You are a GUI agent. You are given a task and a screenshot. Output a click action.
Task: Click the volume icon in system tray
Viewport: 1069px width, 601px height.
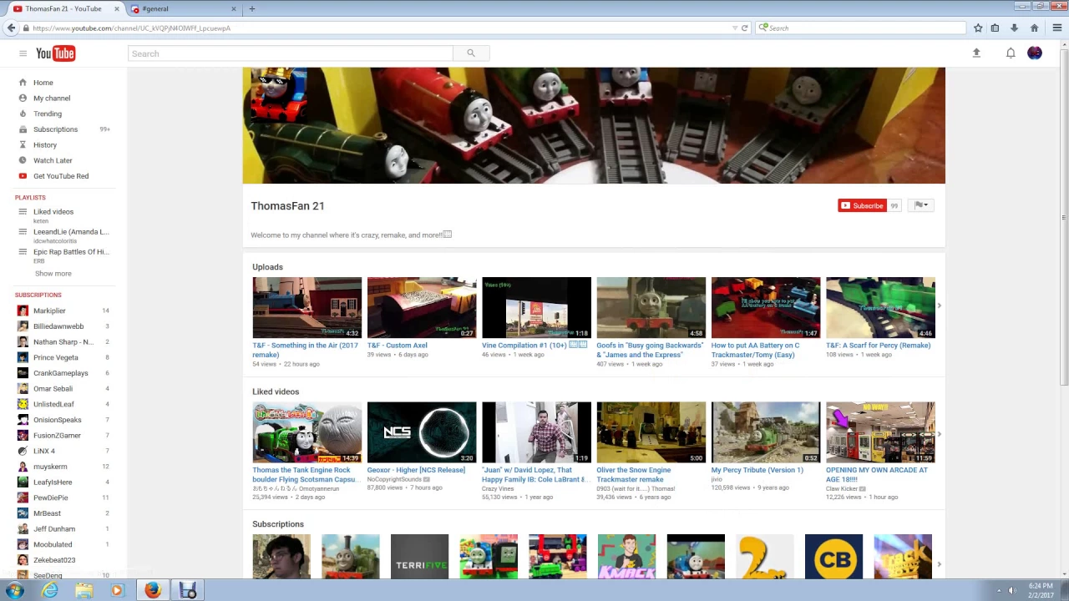(x=1011, y=591)
